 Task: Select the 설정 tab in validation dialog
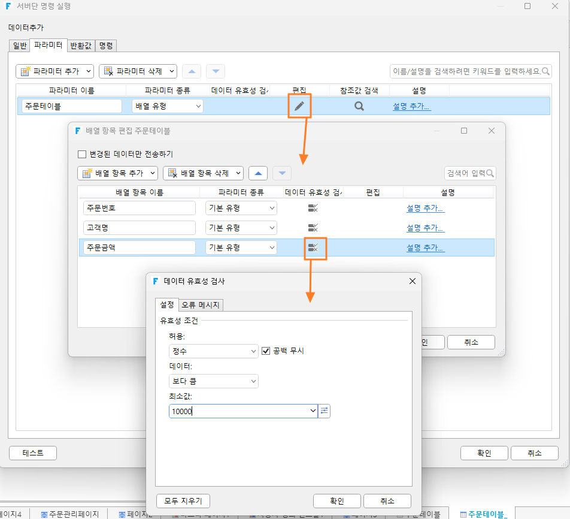click(x=167, y=304)
